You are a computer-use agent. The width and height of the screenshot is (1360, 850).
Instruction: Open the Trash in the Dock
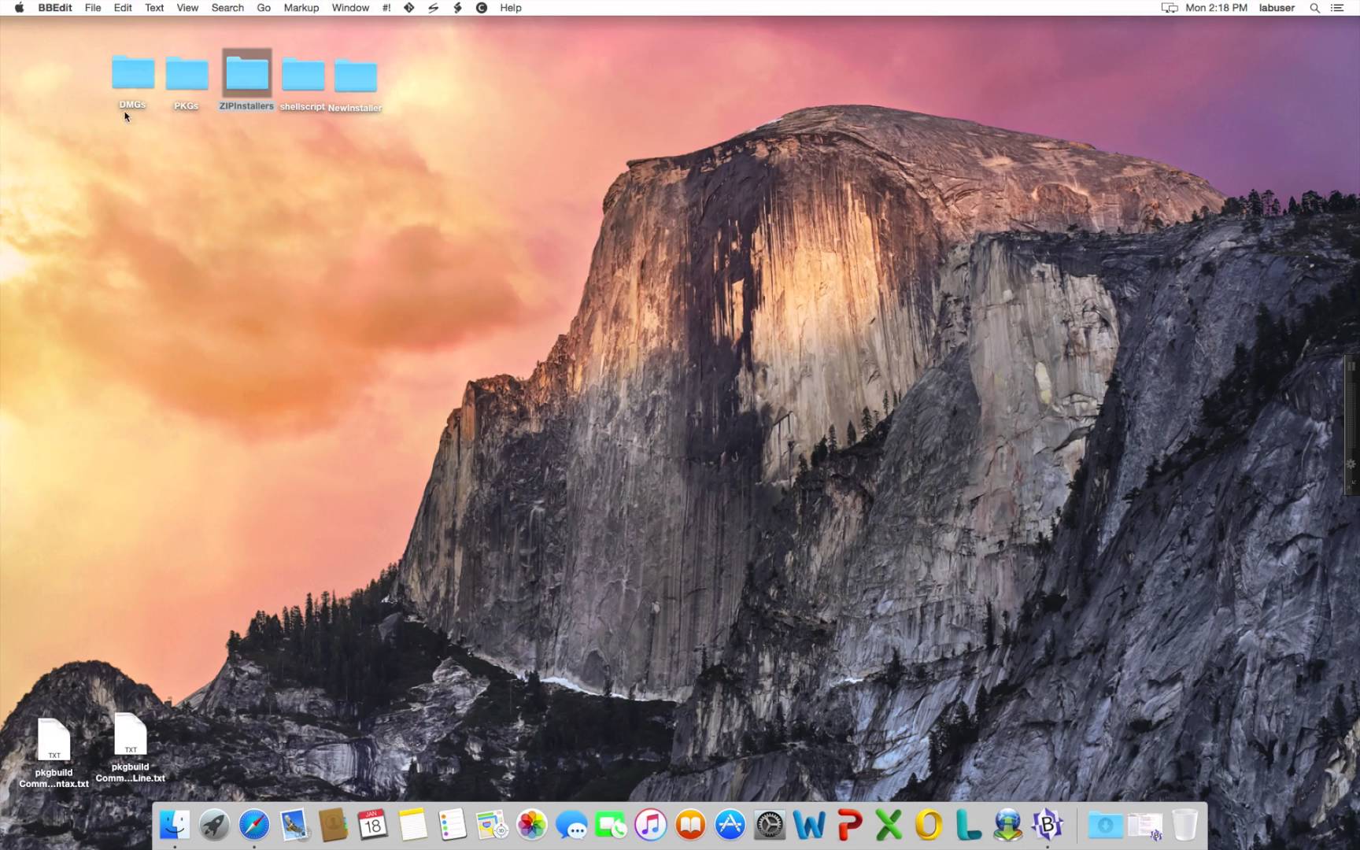1184,825
